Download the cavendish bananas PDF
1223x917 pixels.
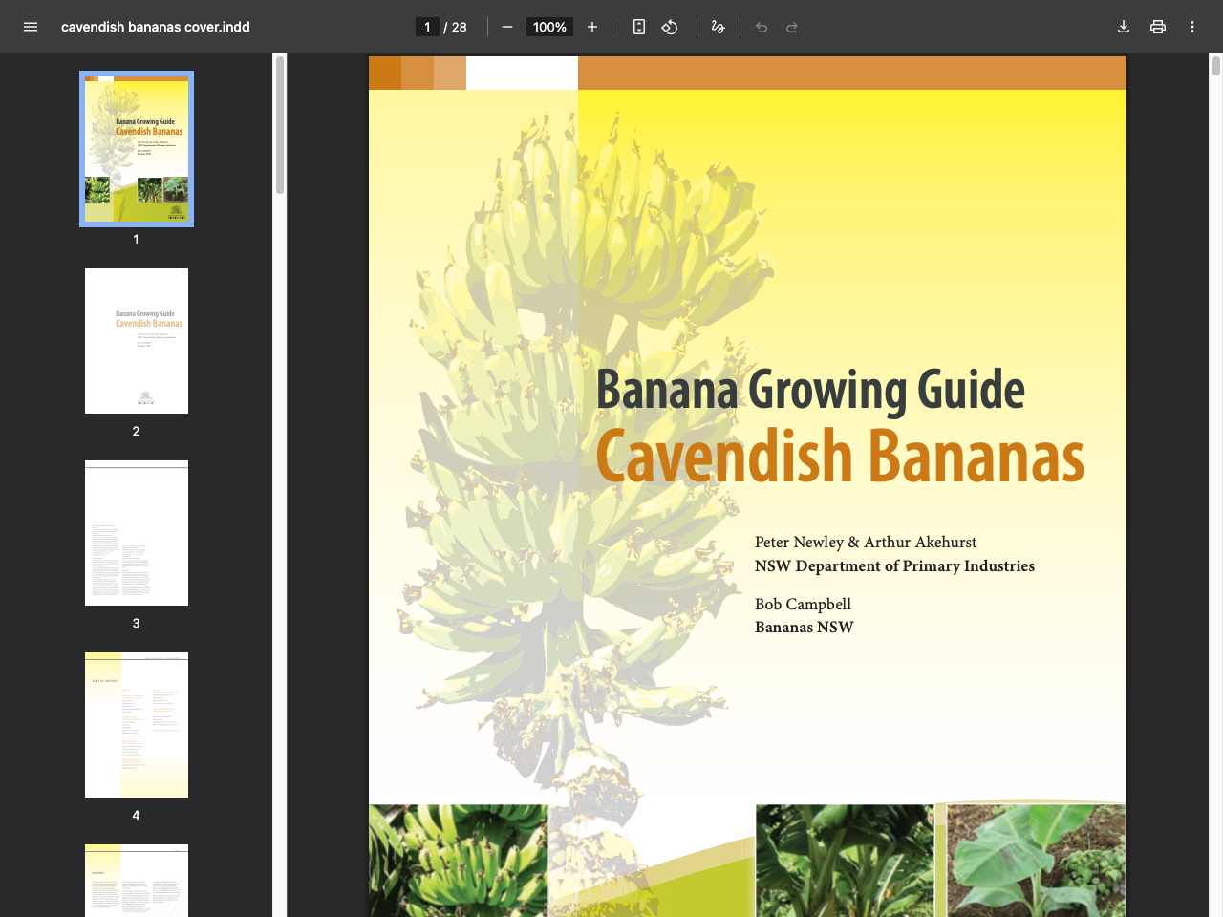[1124, 27]
